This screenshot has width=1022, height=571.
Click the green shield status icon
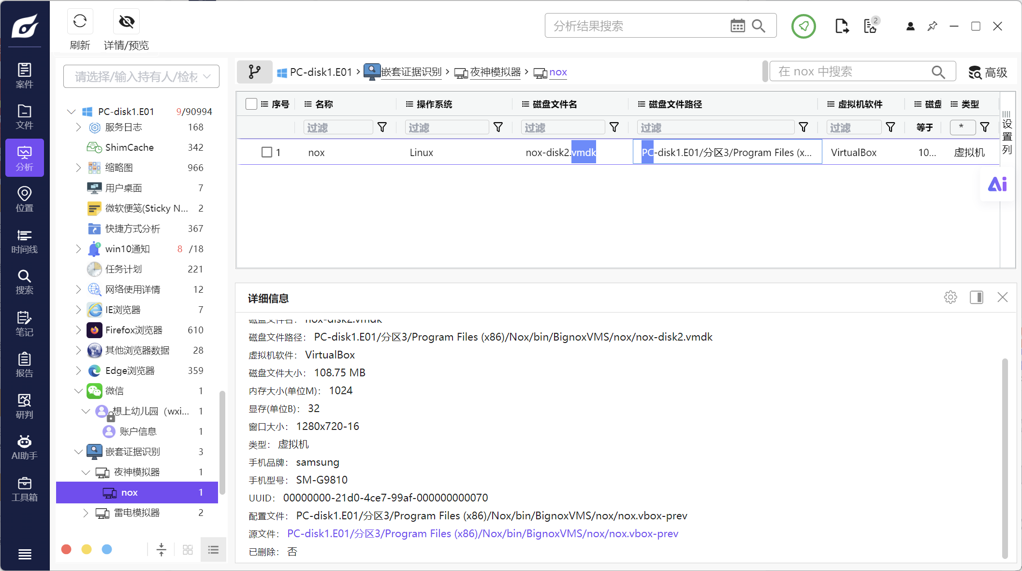click(x=803, y=26)
